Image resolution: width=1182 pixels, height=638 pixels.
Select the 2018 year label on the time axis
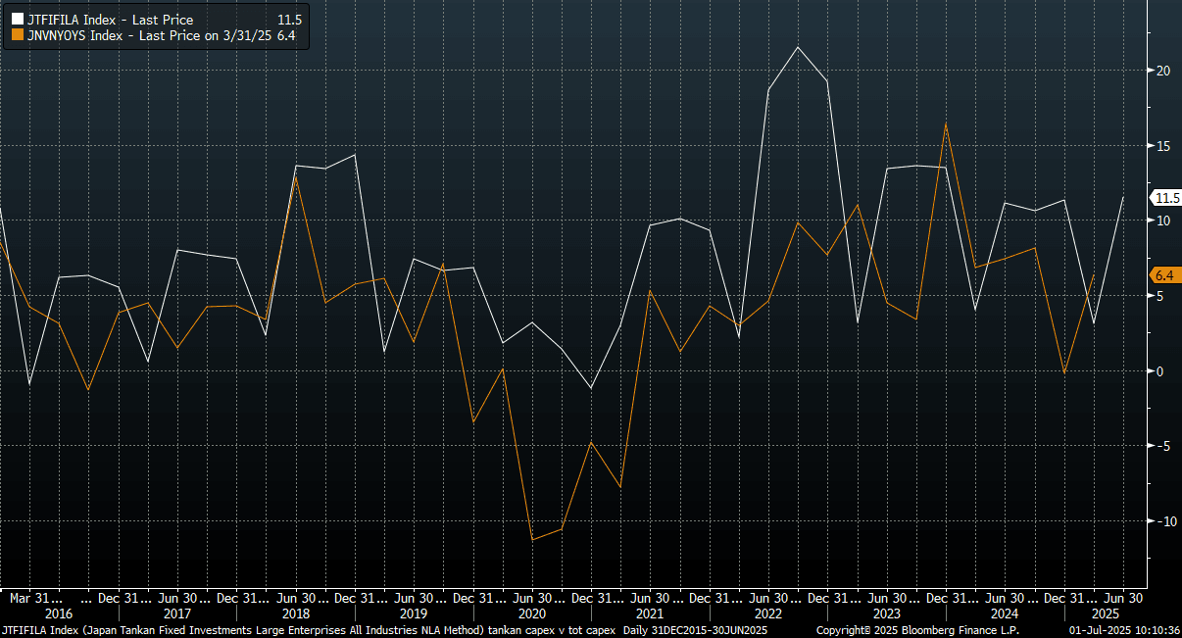click(295, 614)
